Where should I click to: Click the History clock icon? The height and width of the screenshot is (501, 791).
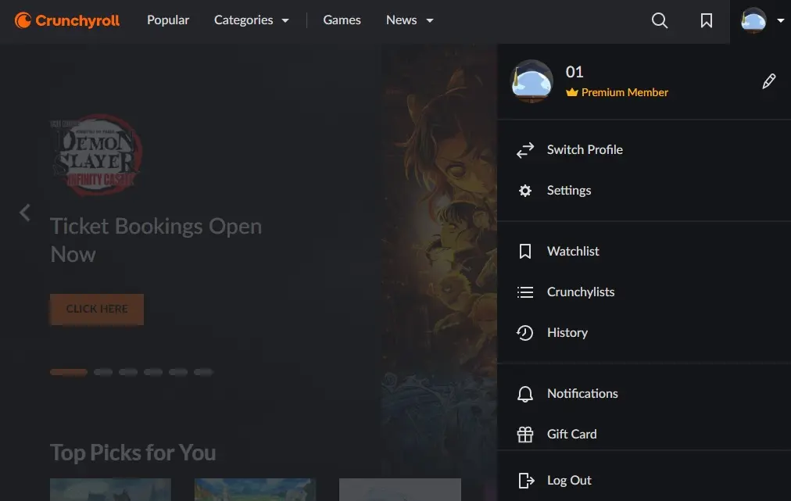pos(524,332)
